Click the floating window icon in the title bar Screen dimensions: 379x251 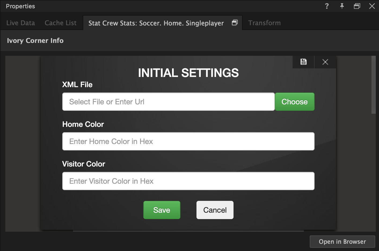(x=357, y=6)
